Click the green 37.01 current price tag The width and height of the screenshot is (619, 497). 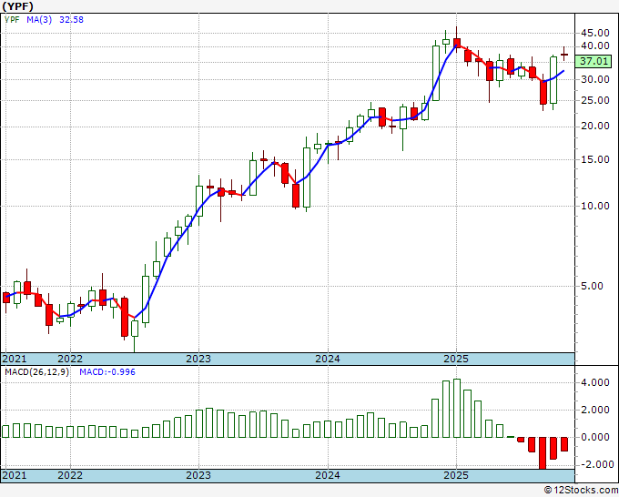(594, 61)
